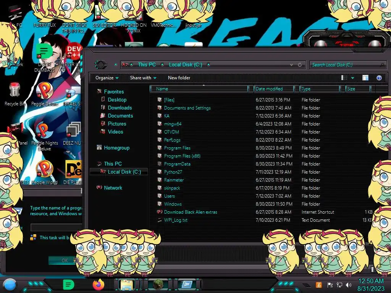Expand address bar history dropdown

291,65
